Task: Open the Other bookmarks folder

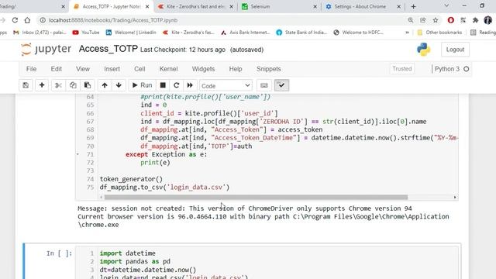Action: 439,33
